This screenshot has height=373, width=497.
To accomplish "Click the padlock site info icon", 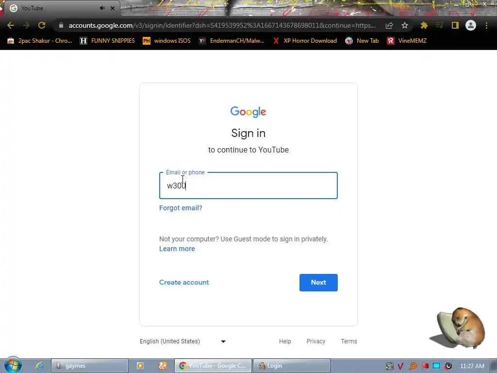I will 61,25.
